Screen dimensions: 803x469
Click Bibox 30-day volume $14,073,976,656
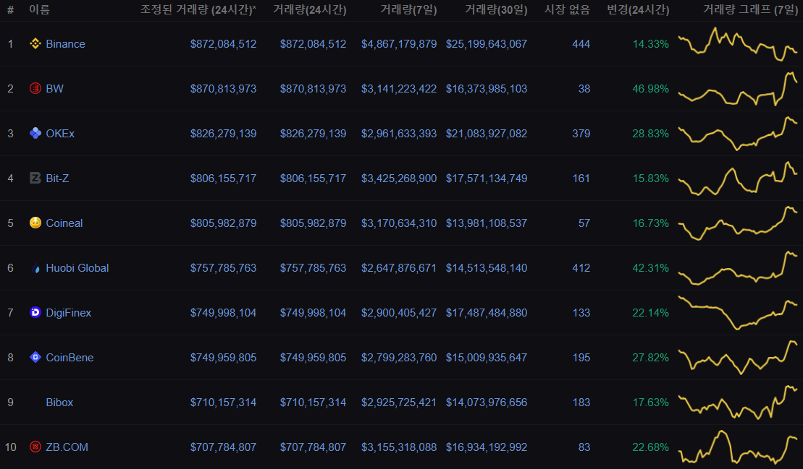(487, 403)
